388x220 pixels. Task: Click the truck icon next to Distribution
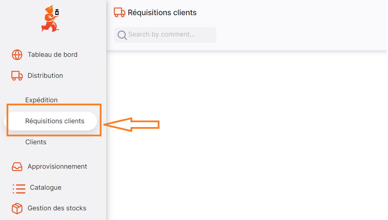pyautogui.click(x=17, y=75)
